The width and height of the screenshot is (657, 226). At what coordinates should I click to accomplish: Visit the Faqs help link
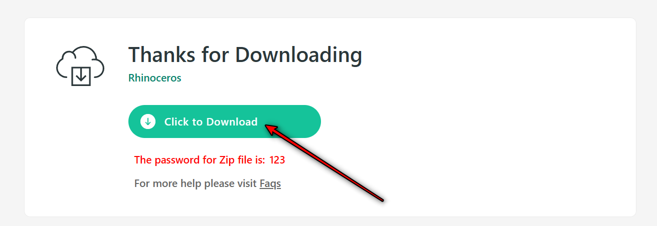270,183
